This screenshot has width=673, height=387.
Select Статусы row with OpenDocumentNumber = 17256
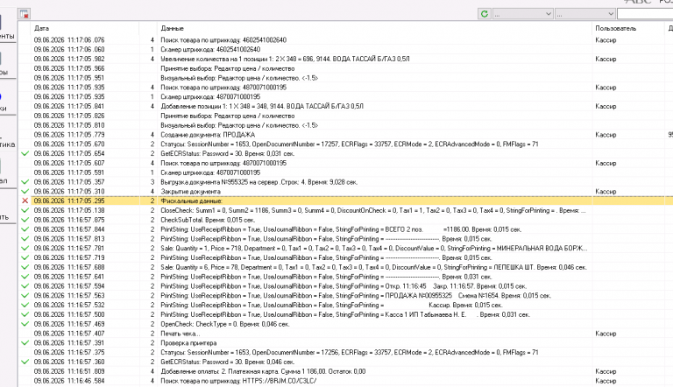pos(350,352)
